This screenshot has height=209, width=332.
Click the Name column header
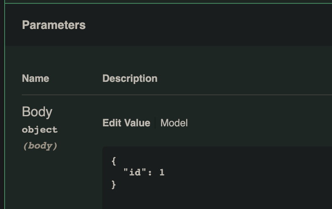[36, 78]
